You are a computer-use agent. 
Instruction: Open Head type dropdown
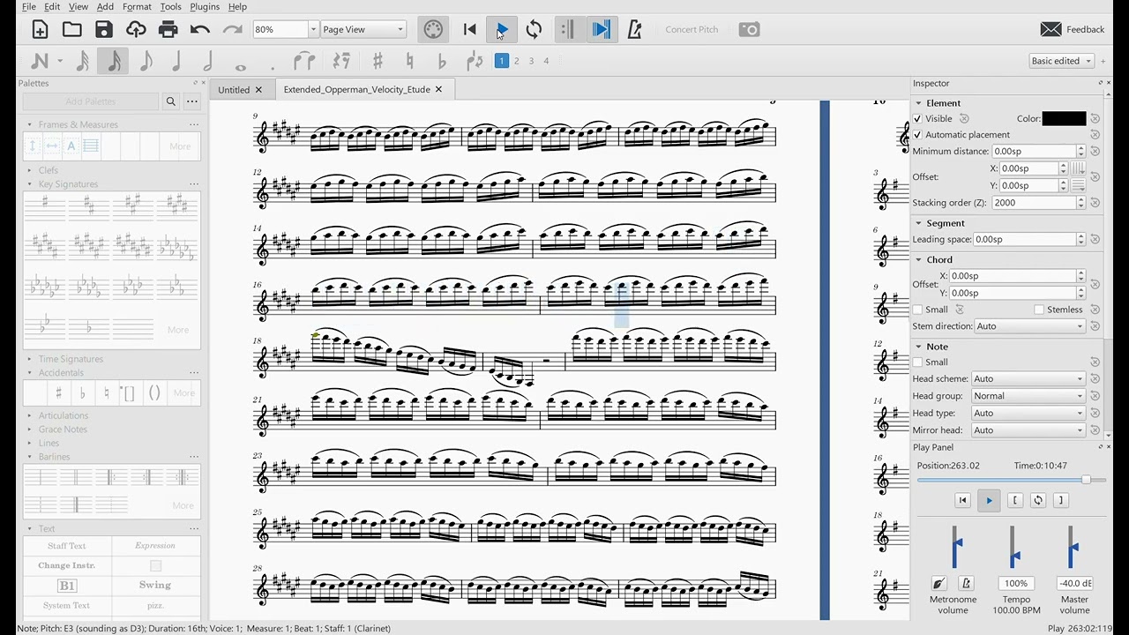[x=1028, y=413]
